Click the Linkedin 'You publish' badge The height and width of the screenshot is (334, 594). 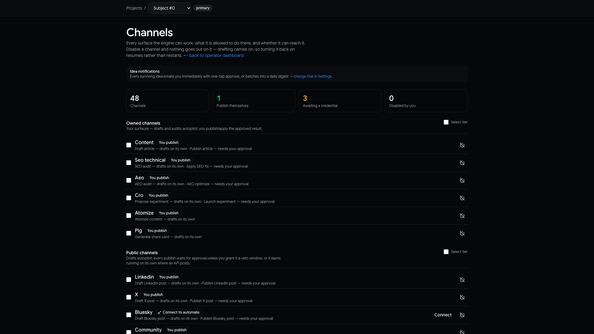point(169,277)
